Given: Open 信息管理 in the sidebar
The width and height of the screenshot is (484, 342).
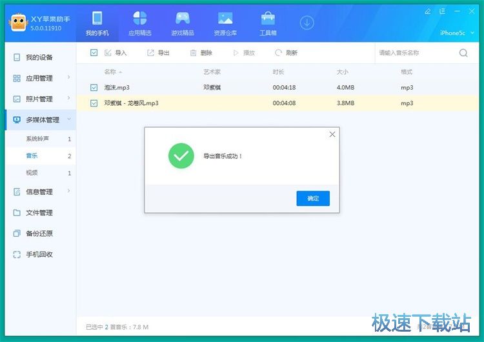Looking at the screenshot, I should click(x=40, y=192).
